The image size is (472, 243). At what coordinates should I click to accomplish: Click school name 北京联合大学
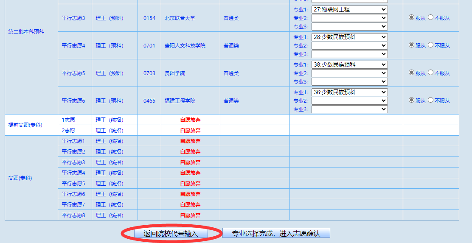point(180,18)
